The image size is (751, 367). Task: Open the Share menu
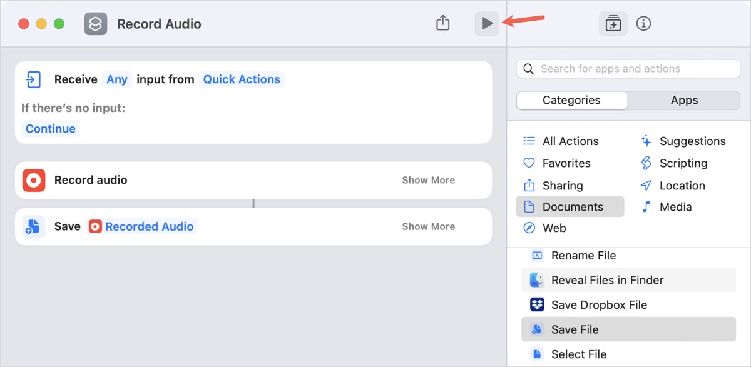click(x=442, y=22)
